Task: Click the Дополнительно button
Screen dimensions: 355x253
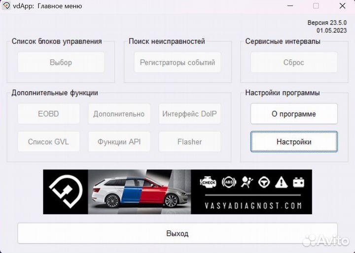Action: (x=119, y=114)
